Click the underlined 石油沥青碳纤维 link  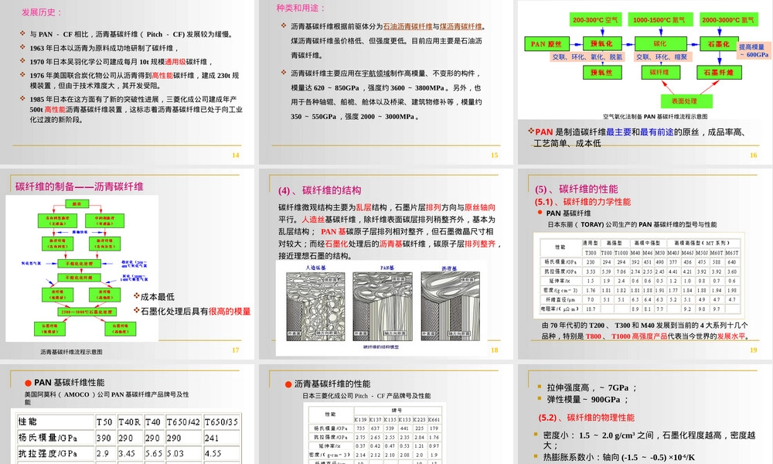(407, 26)
